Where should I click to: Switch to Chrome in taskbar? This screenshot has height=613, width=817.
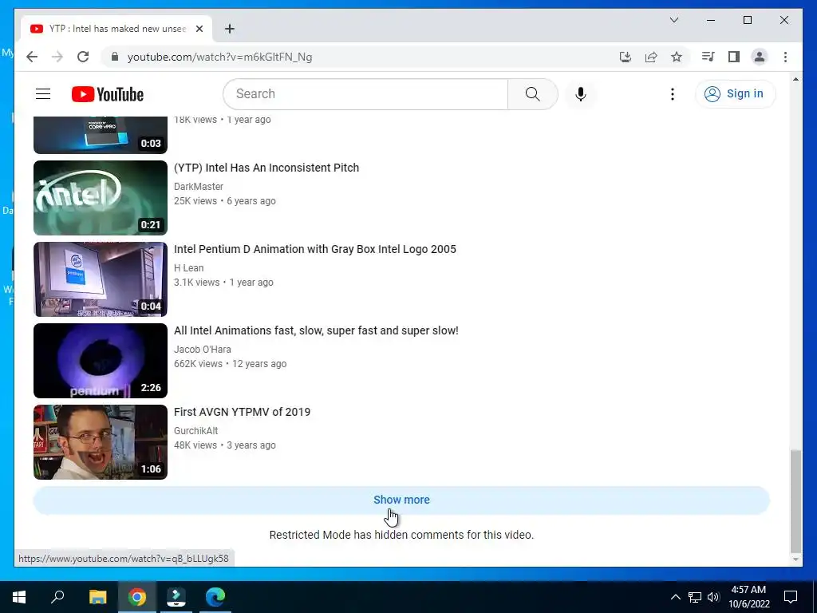[137, 597]
